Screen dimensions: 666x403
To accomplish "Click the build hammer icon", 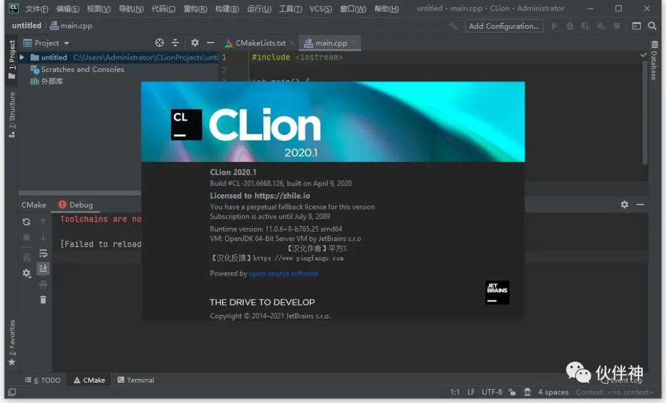I will point(454,26).
